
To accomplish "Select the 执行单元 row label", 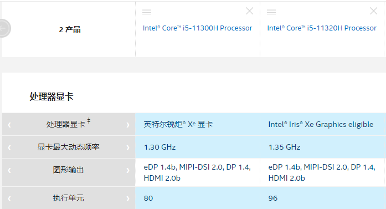I will click(x=69, y=198).
